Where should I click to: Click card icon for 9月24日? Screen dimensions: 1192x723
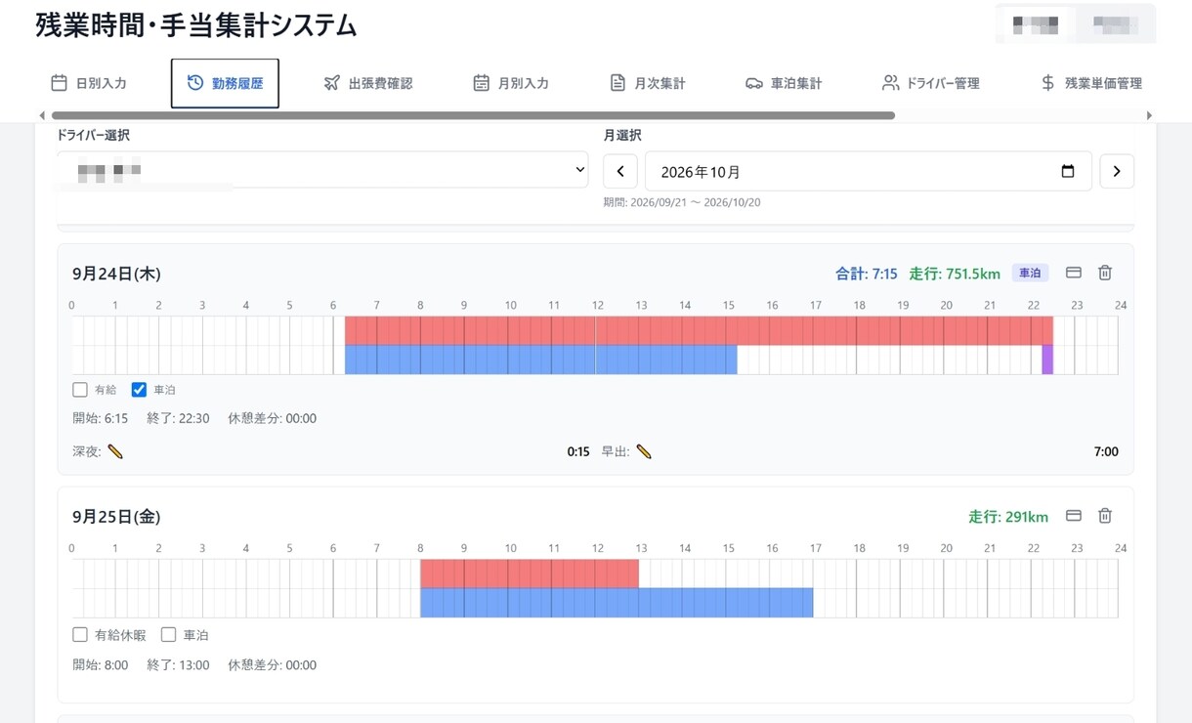(1073, 273)
